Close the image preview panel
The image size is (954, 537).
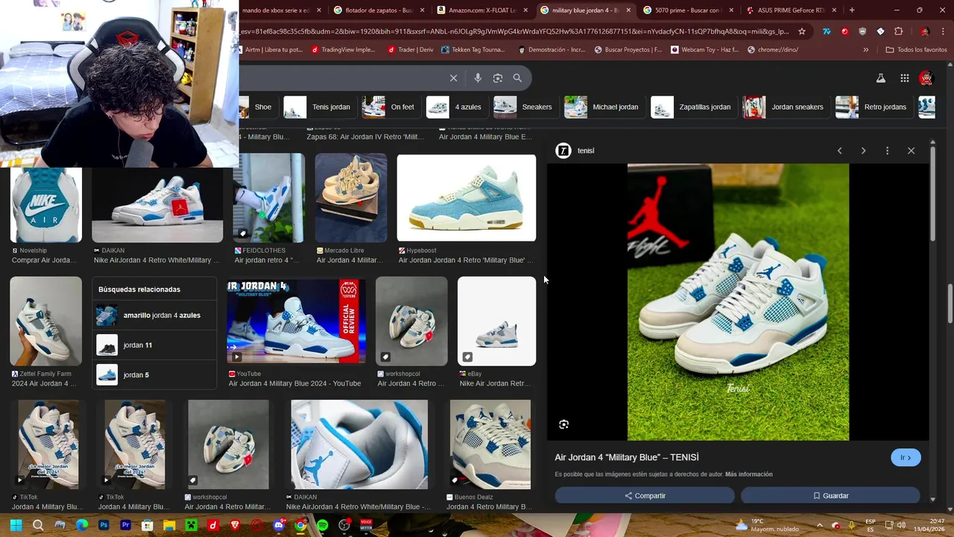(x=911, y=151)
